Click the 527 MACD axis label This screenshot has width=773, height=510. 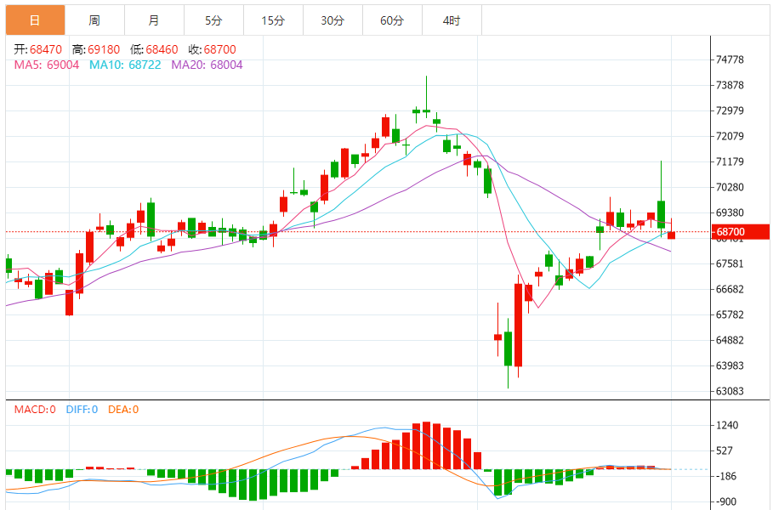point(724,450)
